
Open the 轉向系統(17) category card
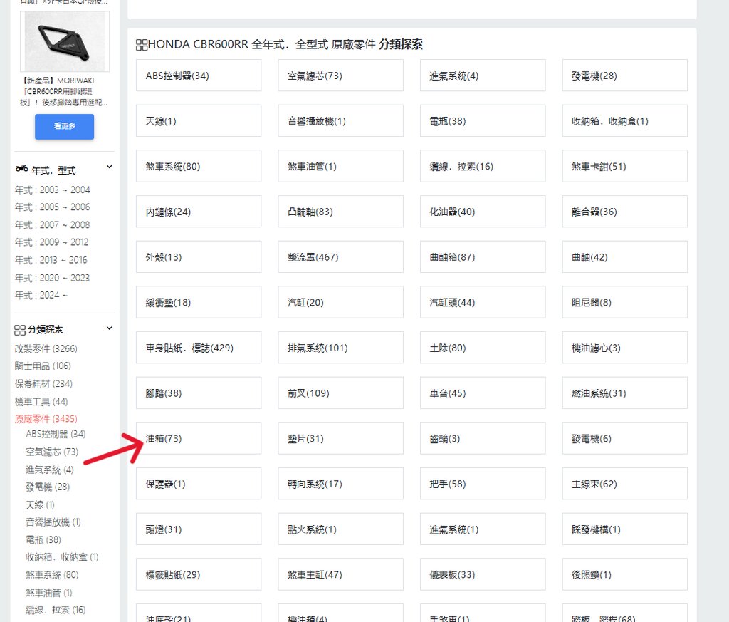340,484
